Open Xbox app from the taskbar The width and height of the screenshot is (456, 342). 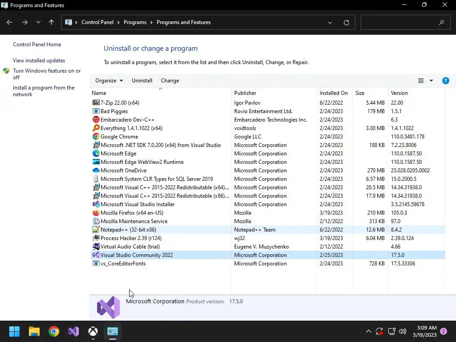93,331
